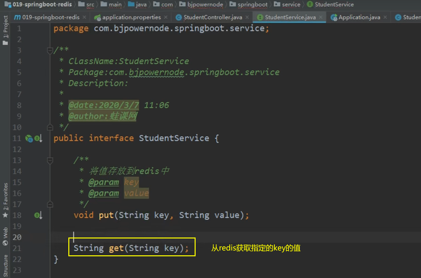Select the service breadcrumb package

[287, 4]
